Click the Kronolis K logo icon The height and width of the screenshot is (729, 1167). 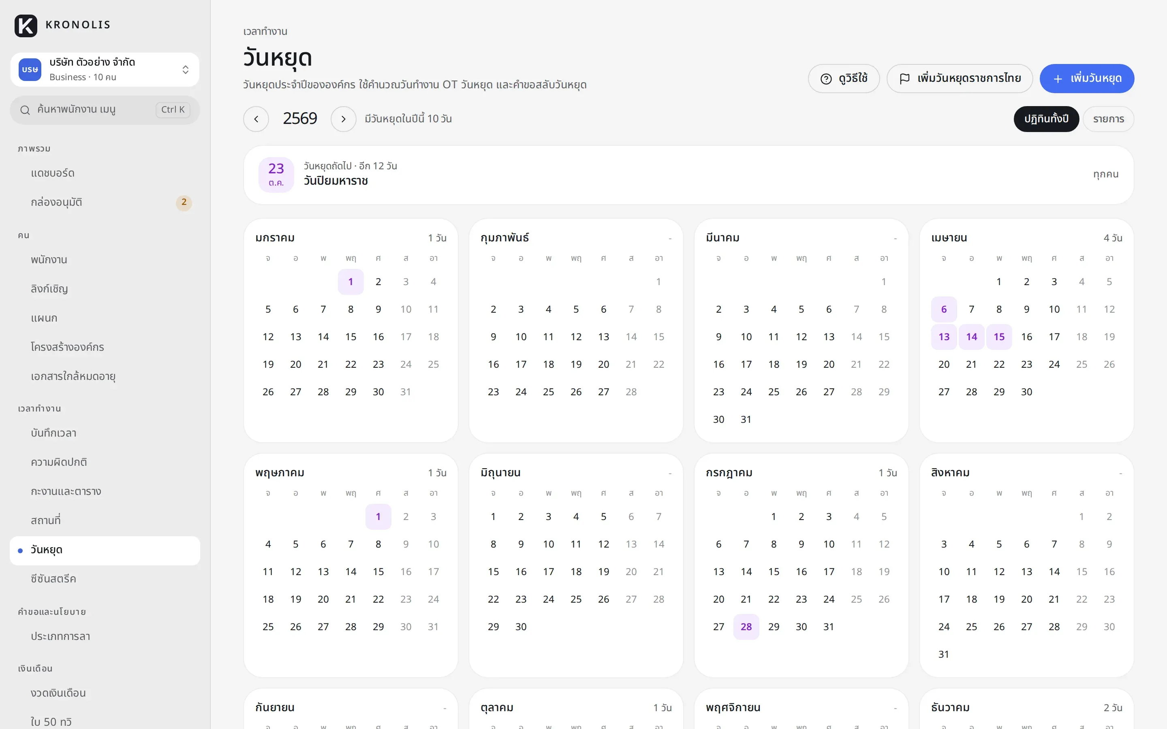point(26,25)
